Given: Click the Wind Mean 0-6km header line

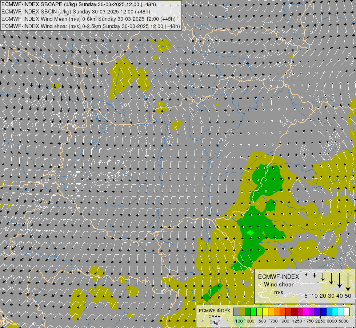Looking at the screenshot, I should 88,19.
